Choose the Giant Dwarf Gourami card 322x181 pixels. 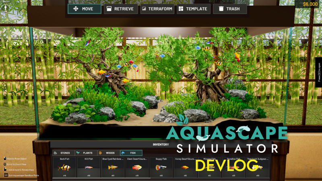[137, 167]
